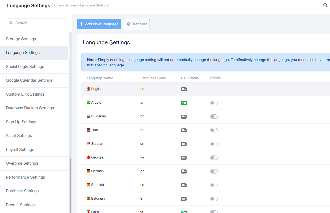The image size is (330, 213).
Task: Click the Spanish flag icon
Action: click(x=88, y=185)
